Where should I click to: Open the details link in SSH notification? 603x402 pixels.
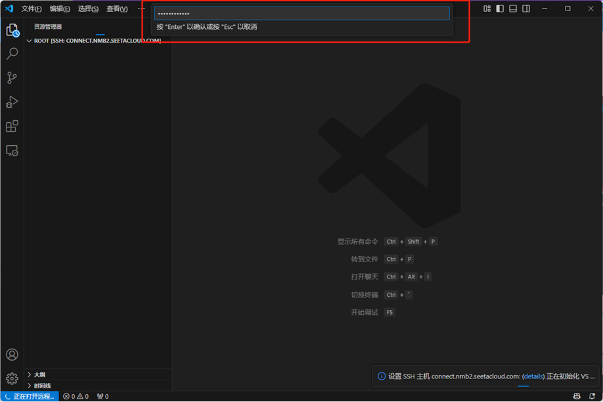click(x=533, y=376)
